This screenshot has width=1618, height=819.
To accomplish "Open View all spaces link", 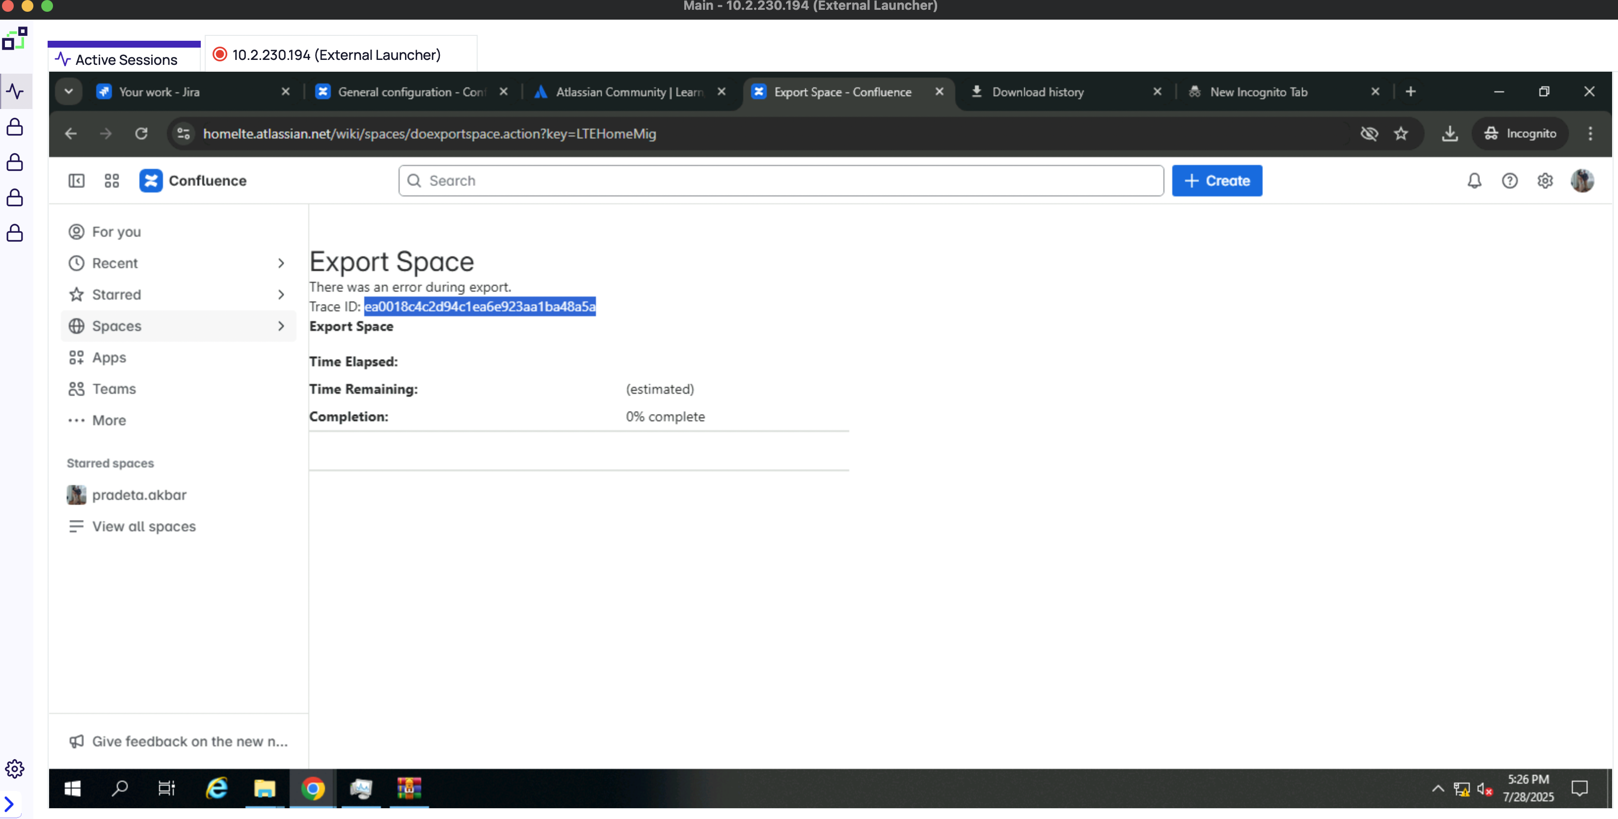I will click(x=178, y=526).
